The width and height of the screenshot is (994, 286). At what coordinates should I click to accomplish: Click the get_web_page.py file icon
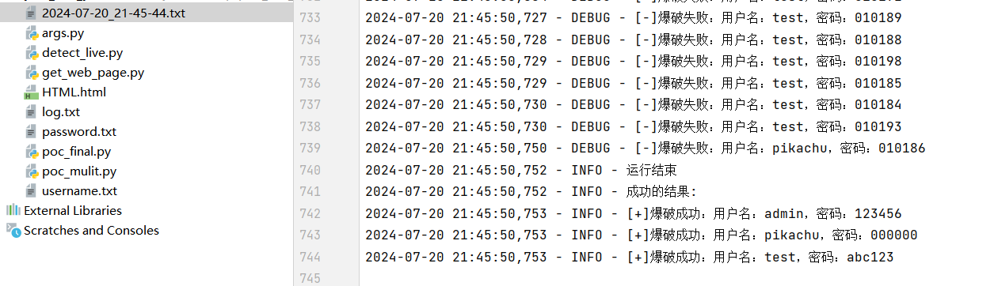point(32,73)
